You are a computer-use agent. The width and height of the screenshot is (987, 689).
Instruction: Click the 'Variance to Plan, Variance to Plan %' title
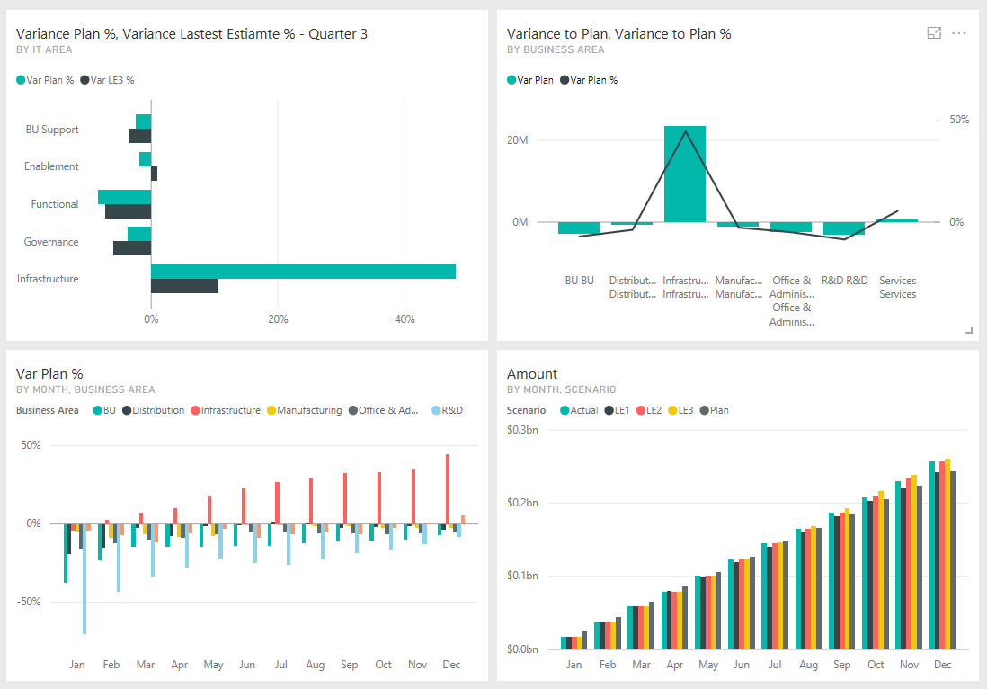618,34
